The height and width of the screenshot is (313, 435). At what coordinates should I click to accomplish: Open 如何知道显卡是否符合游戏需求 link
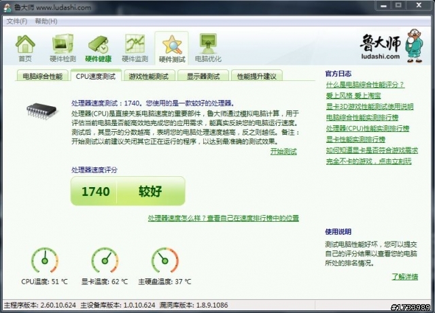372,150
